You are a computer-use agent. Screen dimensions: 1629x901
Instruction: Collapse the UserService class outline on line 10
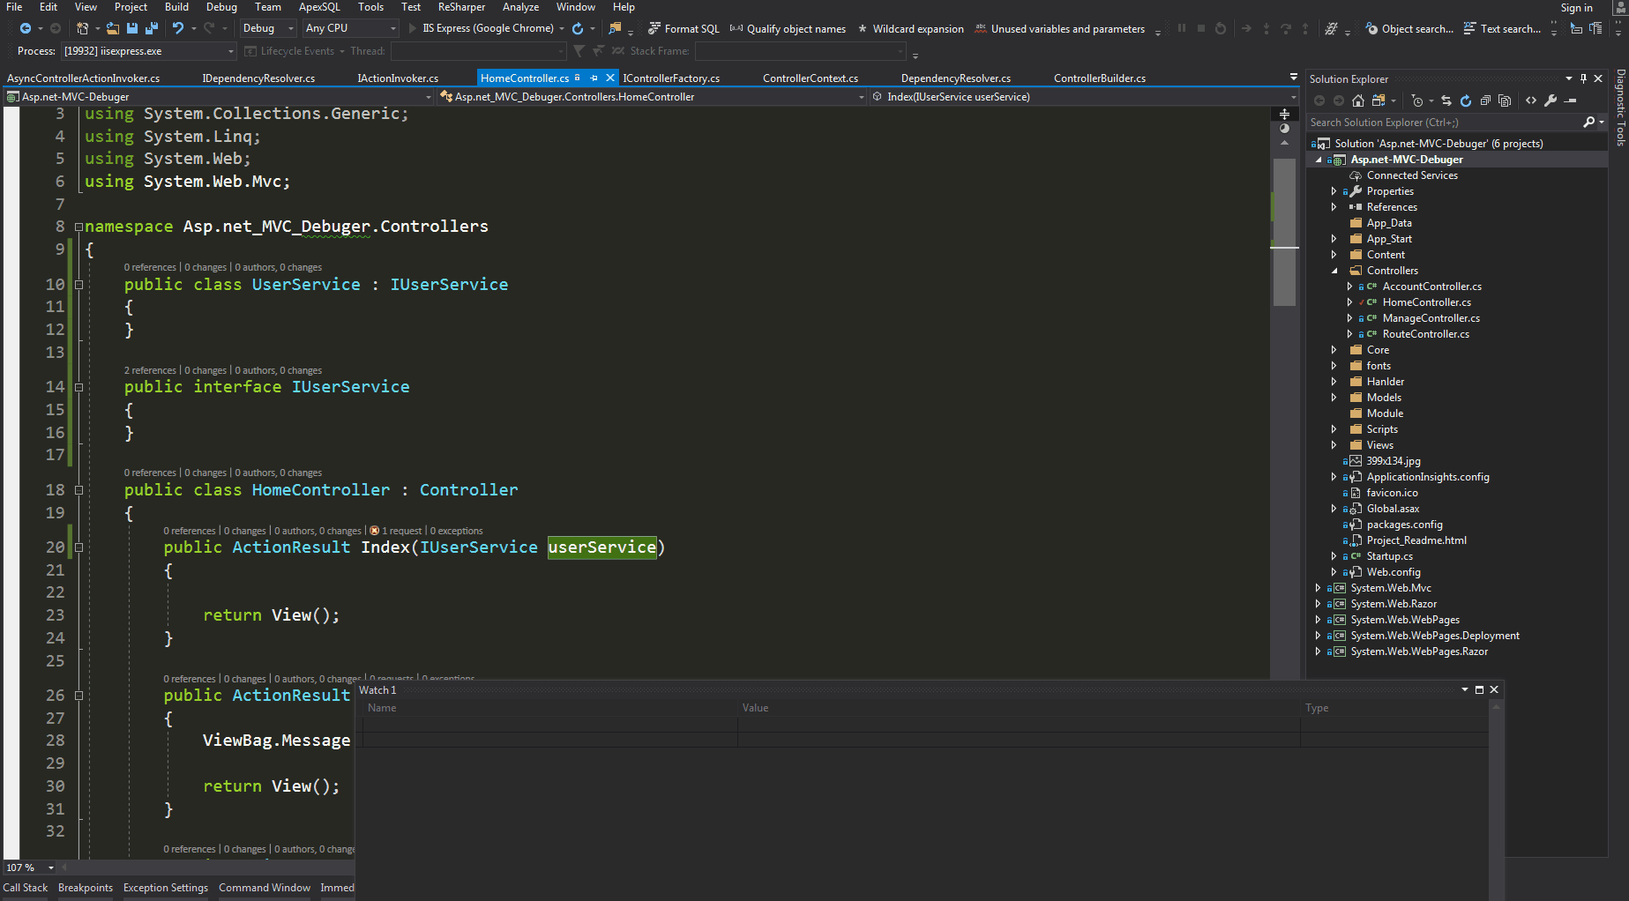[x=78, y=285]
